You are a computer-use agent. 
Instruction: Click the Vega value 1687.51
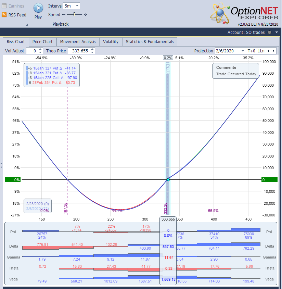pos(145,281)
